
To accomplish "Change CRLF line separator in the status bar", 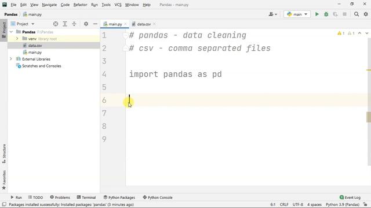I will tap(284, 205).
